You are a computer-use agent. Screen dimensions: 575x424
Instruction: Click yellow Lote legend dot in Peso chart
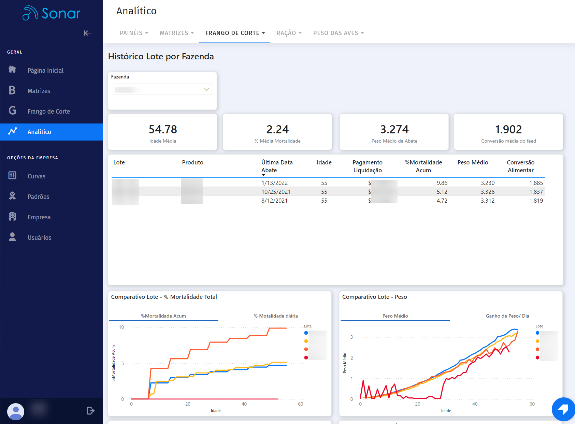(537, 341)
